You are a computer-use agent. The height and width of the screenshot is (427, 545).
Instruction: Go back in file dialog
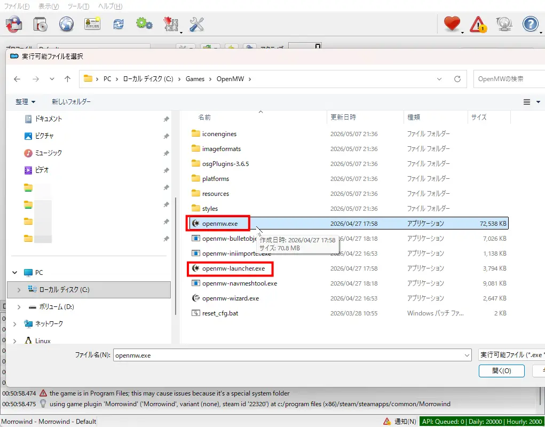tap(17, 79)
